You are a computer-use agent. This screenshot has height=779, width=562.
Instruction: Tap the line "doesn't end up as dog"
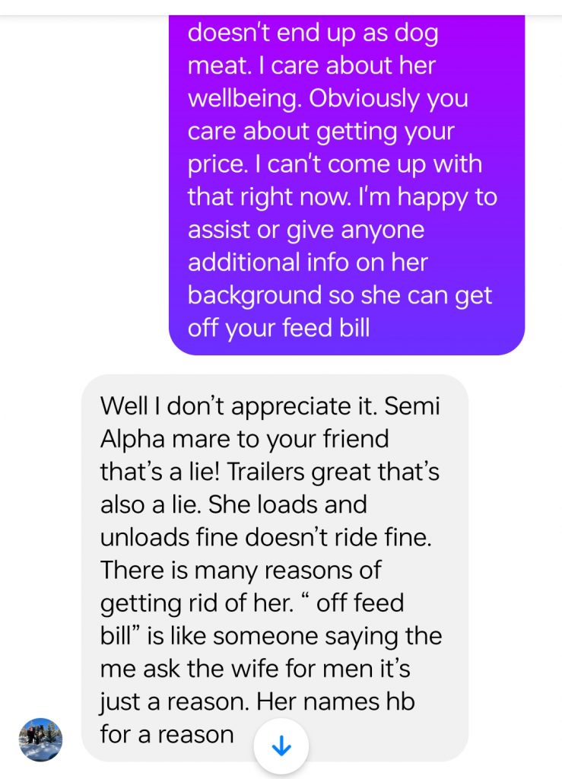click(x=313, y=33)
